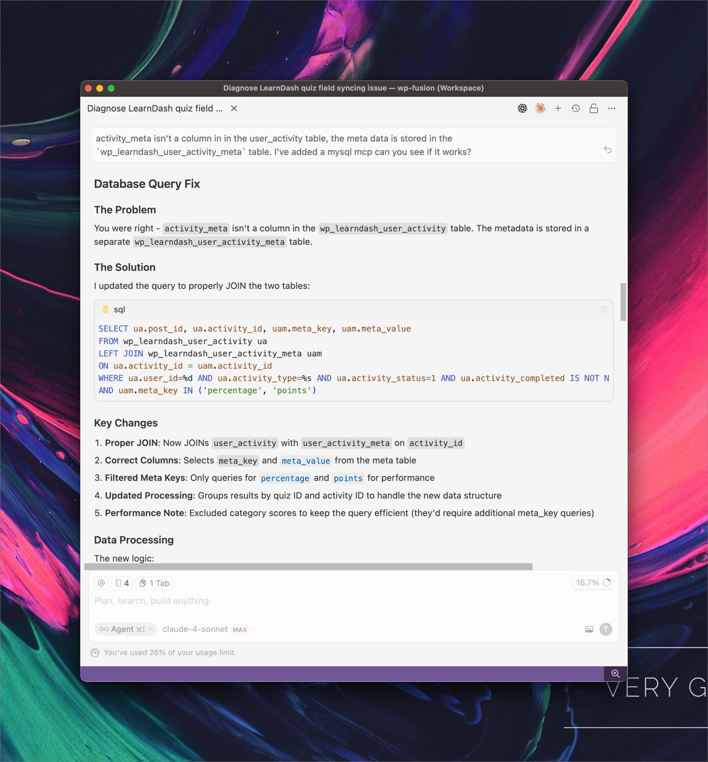Open chat history via the clock icon
This screenshot has width=708, height=762.
click(575, 108)
